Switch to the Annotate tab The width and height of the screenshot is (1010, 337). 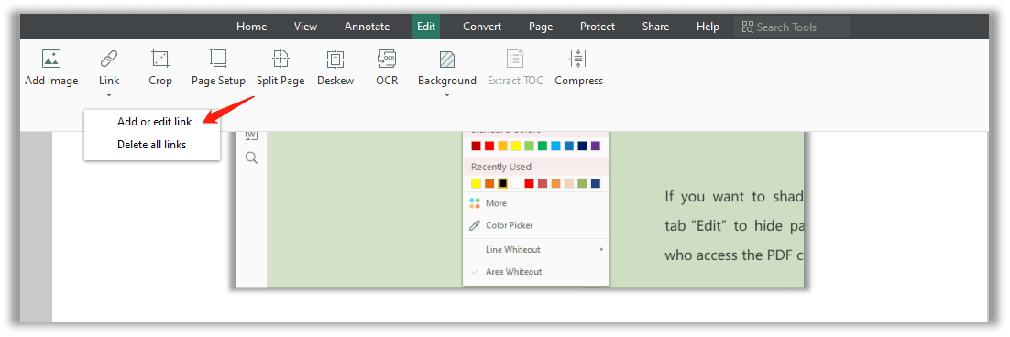pos(368,27)
